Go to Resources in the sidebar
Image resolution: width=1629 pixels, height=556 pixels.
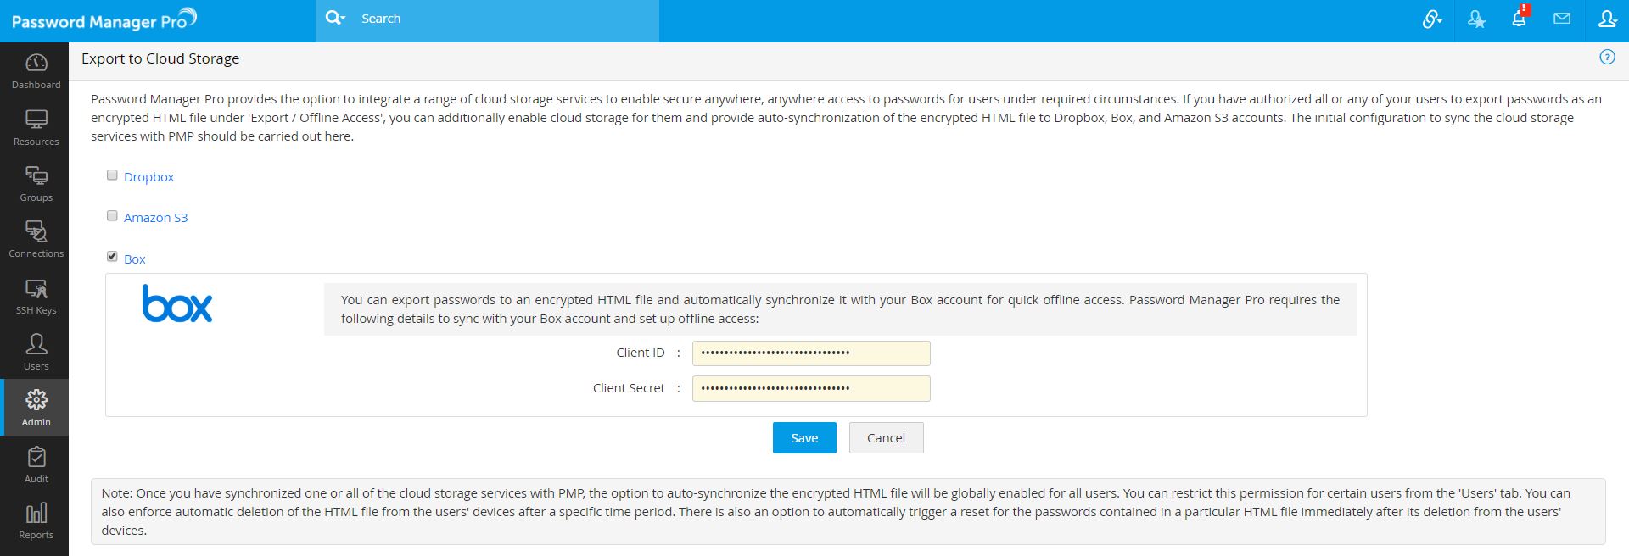tap(36, 120)
